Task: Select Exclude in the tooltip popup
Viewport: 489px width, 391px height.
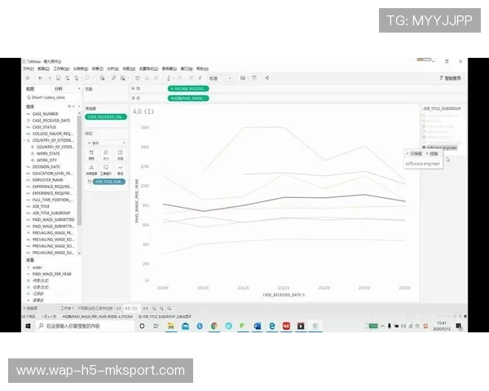Action: tap(434, 153)
